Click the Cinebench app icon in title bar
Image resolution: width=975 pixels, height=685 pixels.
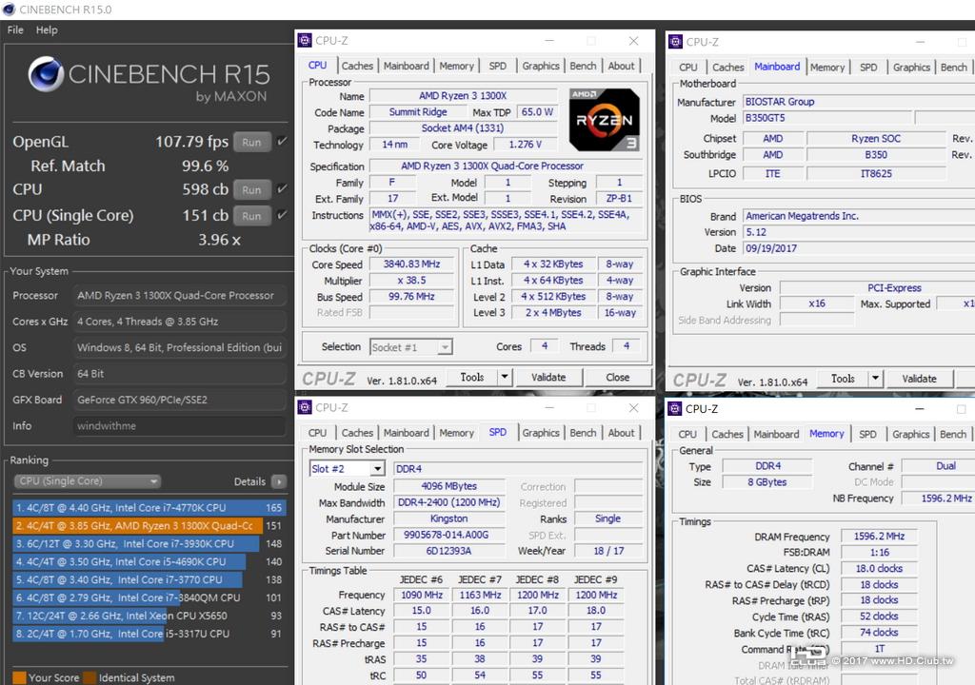[x=9, y=10]
